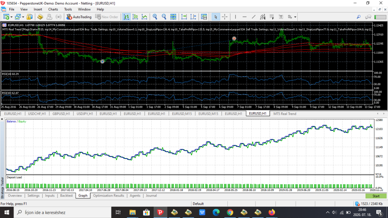Open the Insert menu
The width and height of the screenshot is (388, 218).
[x=38, y=9]
